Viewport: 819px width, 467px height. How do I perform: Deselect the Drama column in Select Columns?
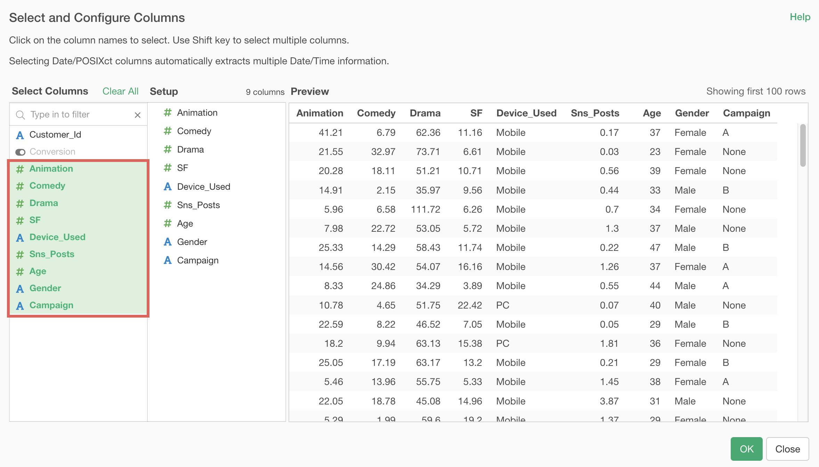tap(44, 203)
